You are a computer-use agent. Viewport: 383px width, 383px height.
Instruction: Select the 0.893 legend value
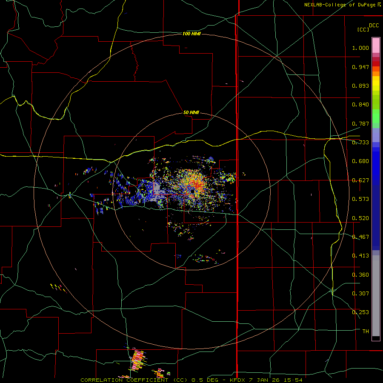360,86
